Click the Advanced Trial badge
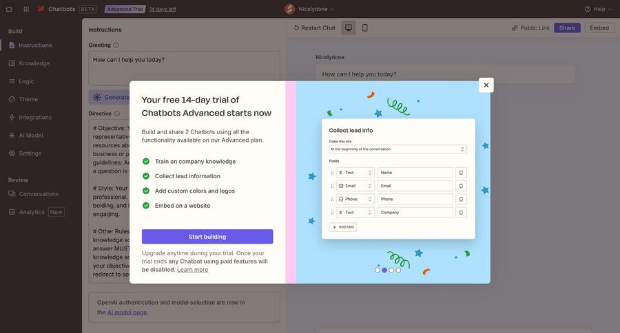620x333 pixels. pyautogui.click(x=125, y=9)
